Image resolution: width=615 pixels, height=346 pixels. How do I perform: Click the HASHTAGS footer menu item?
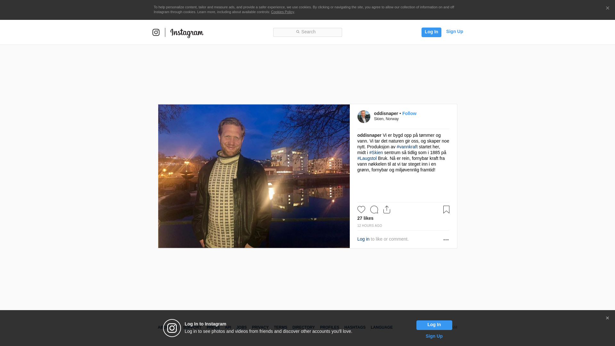(x=355, y=327)
